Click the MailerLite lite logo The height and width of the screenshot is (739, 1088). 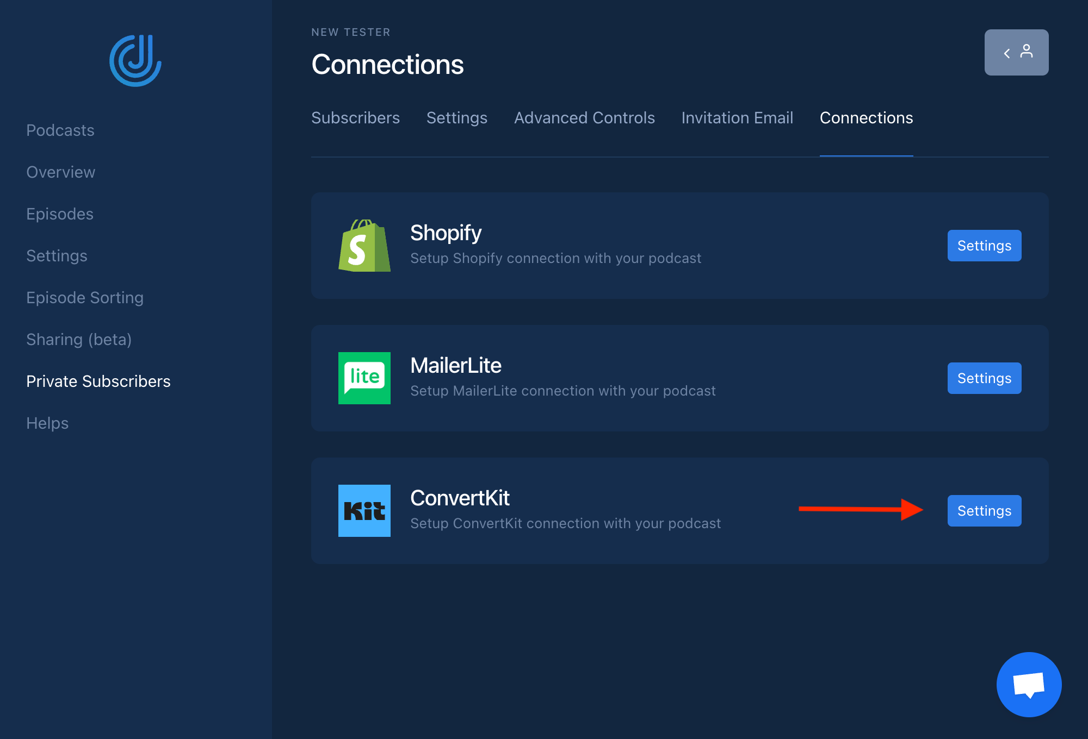(364, 378)
